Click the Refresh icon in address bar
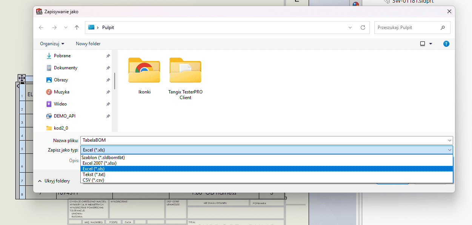This screenshot has height=225, width=472. pyautogui.click(x=363, y=28)
